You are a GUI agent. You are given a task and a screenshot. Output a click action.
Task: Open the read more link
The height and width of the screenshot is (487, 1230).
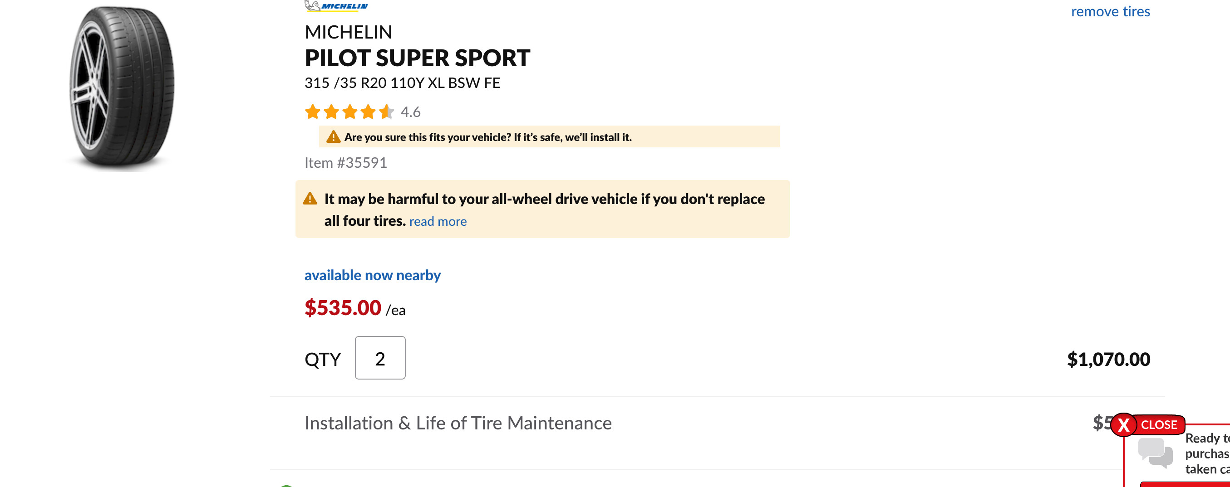438,221
